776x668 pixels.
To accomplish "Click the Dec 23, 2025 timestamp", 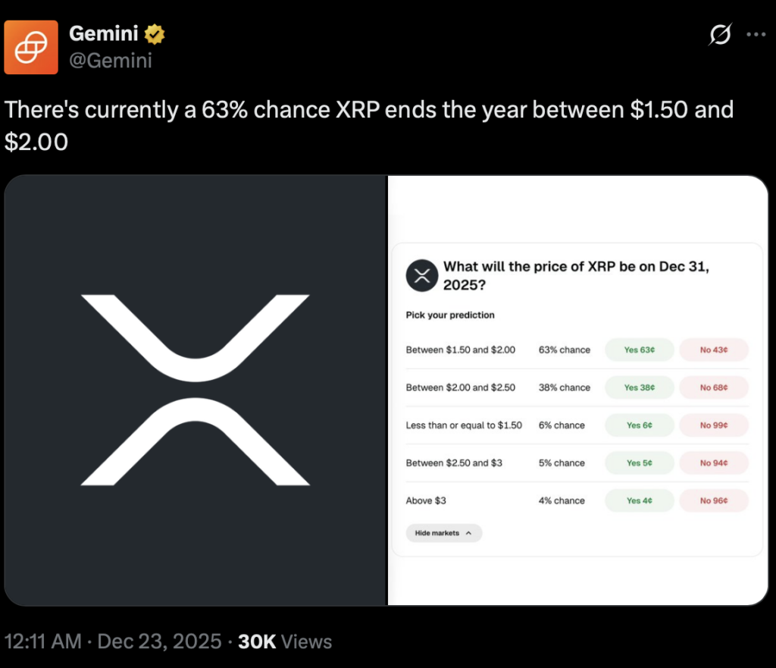I will click(x=159, y=641).
